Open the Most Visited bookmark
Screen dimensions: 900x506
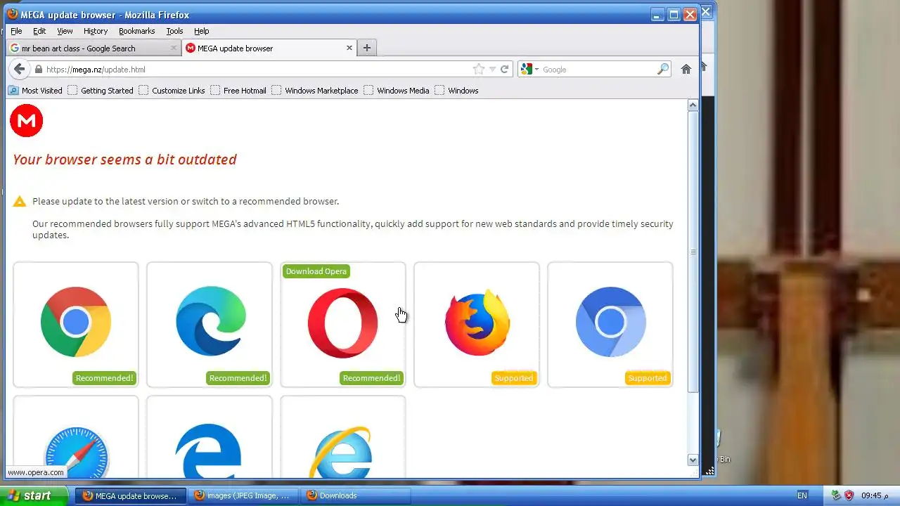coord(35,91)
